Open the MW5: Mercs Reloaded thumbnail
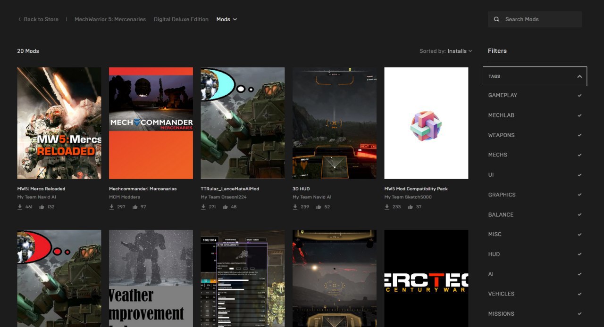 click(x=59, y=123)
